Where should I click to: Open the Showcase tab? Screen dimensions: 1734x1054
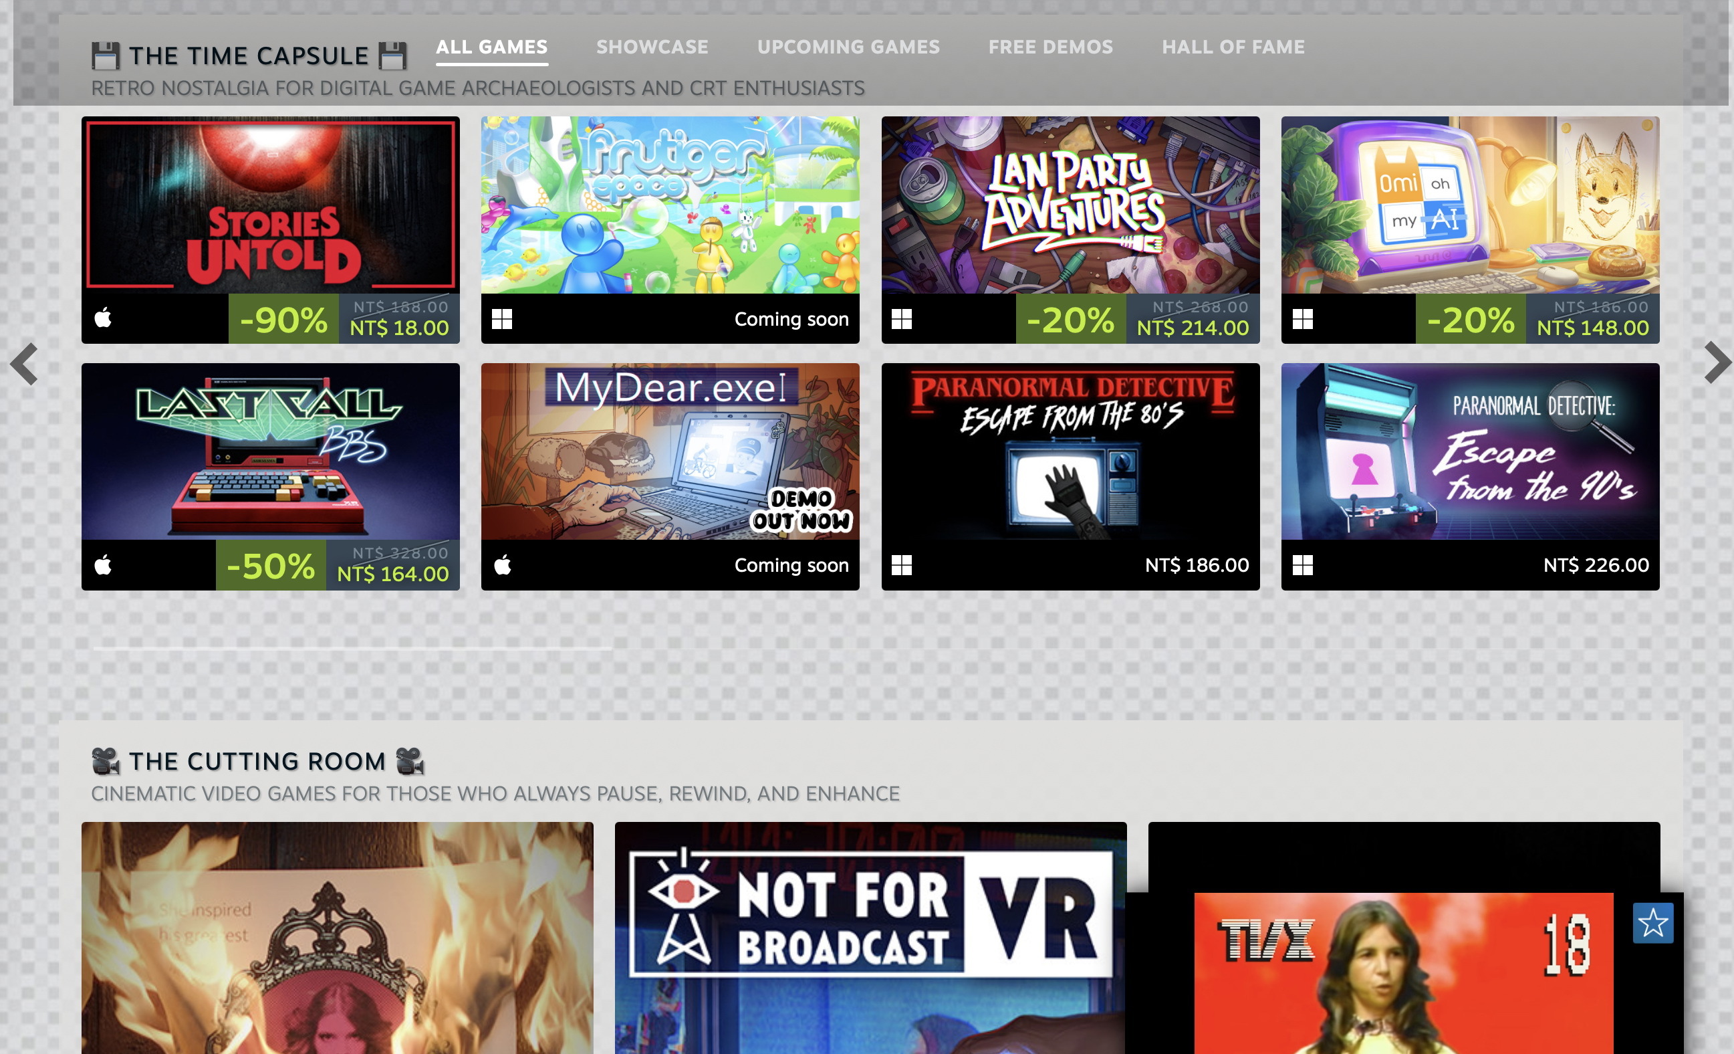pyautogui.click(x=652, y=47)
